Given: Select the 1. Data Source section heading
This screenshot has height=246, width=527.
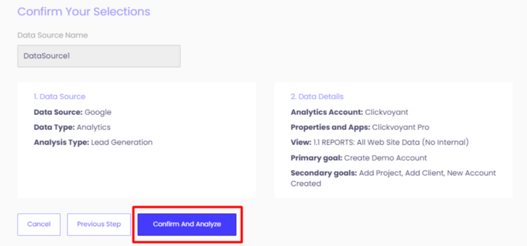Looking at the screenshot, I should coord(60,97).
